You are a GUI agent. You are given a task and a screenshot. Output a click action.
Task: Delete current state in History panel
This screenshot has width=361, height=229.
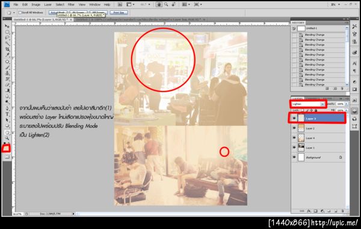pos(342,89)
